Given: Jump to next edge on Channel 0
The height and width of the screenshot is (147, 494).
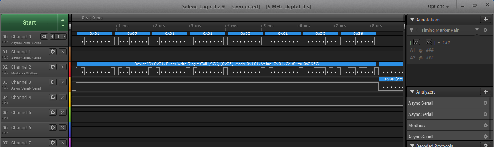Looking at the screenshot, I should [x=64, y=36].
